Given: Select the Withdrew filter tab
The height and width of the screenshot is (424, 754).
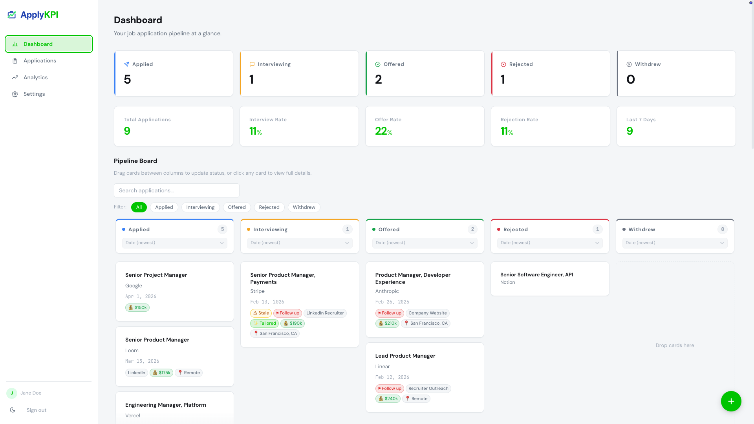Looking at the screenshot, I should [304, 207].
